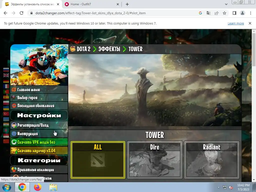Viewport: 256px width, 192px height.
Task: Go back to previous page
Action: (5, 13)
